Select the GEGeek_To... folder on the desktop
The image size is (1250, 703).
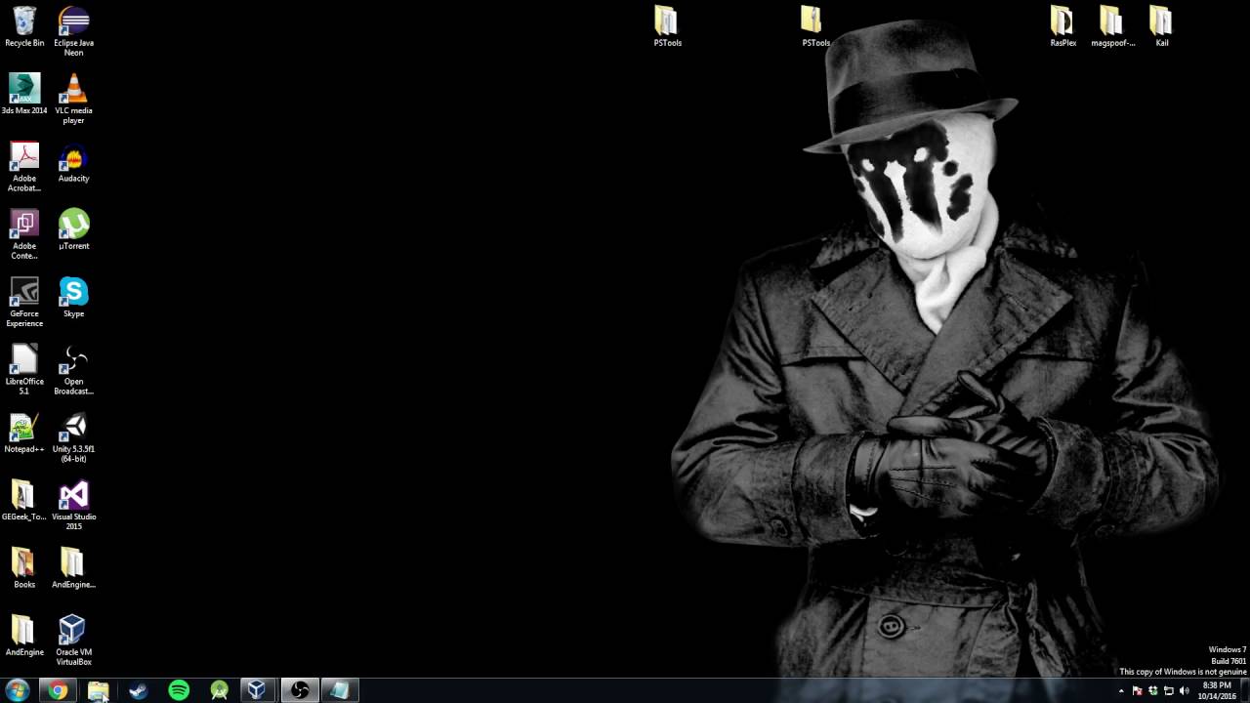coord(24,500)
